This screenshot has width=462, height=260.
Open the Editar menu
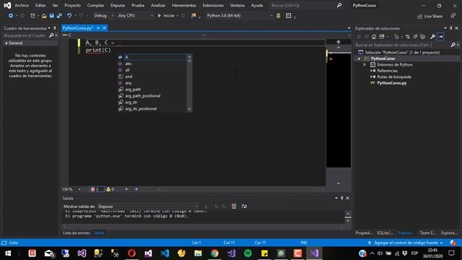pyautogui.click(x=40, y=5)
